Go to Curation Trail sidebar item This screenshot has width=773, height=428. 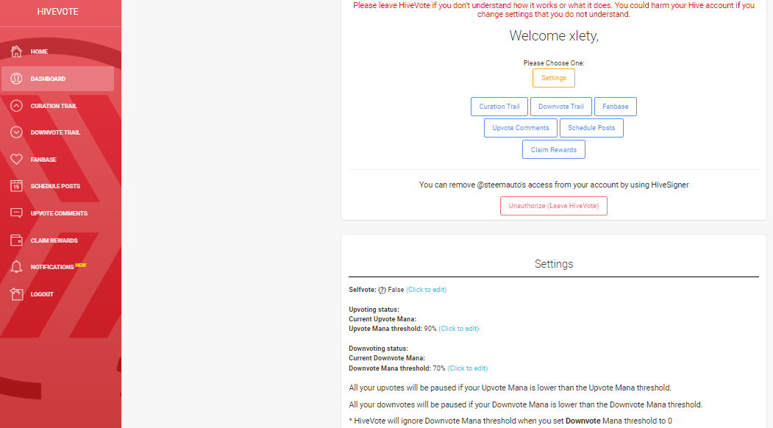coord(54,105)
